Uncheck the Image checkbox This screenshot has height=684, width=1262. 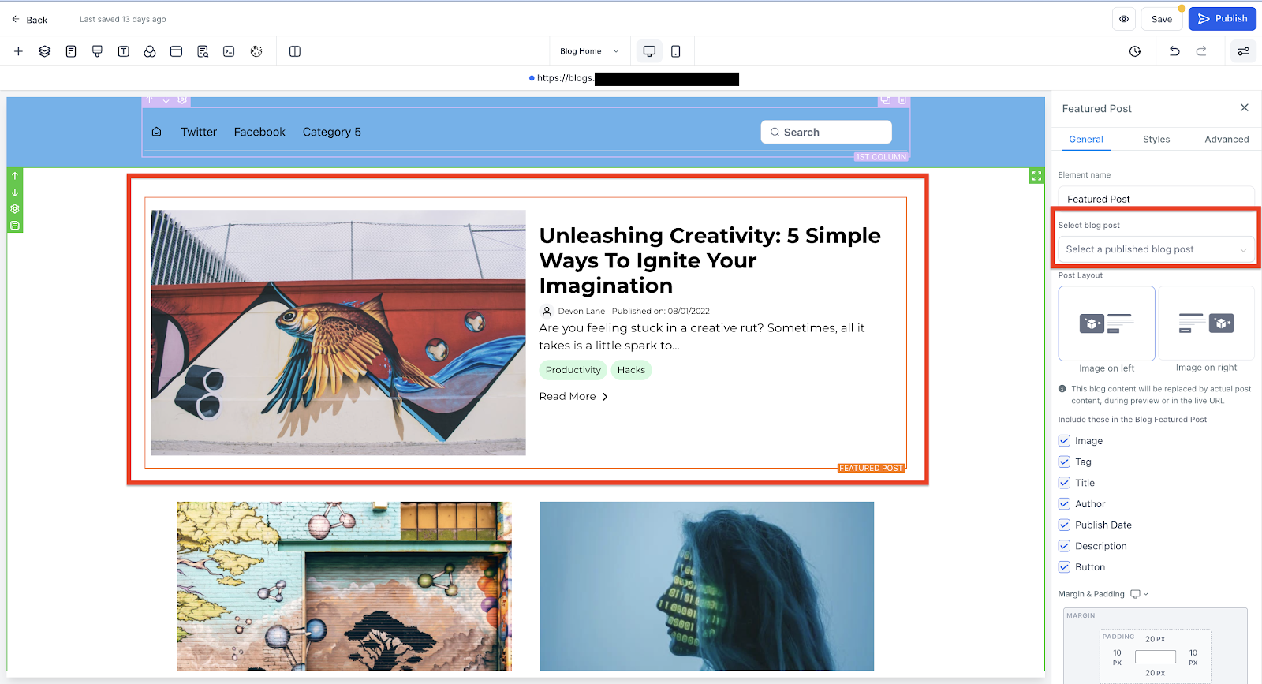pos(1064,441)
